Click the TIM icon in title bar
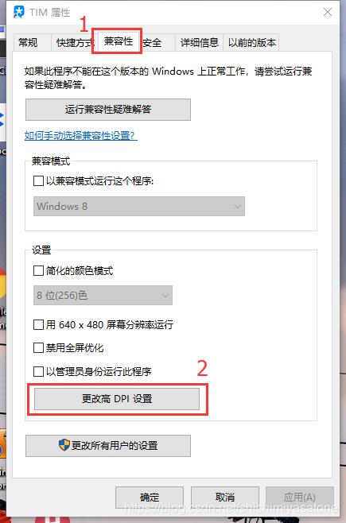The image size is (346, 523). point(18,12)
